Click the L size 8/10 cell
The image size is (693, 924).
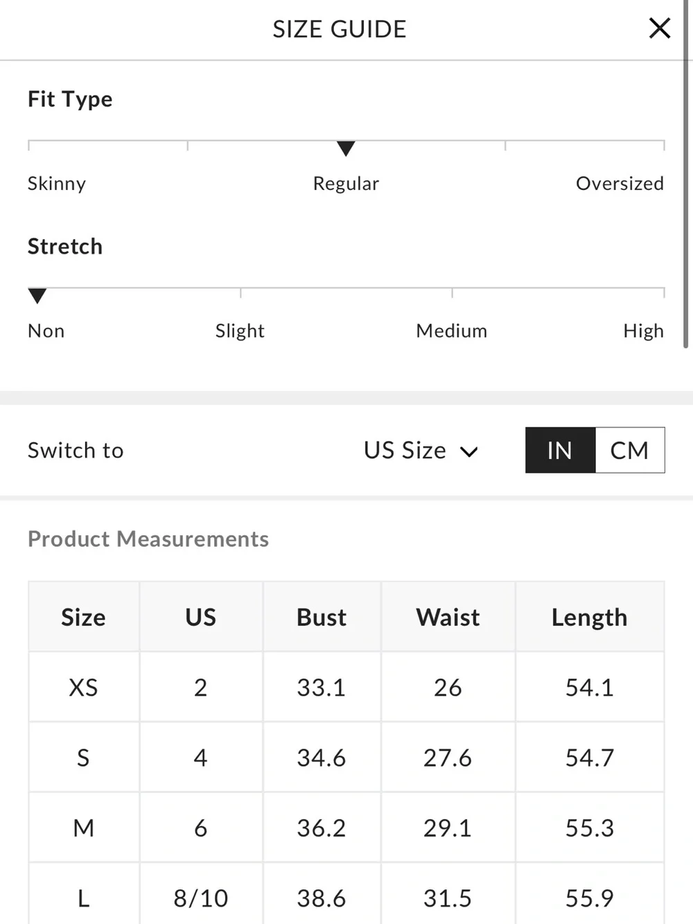tap(201, 898)
